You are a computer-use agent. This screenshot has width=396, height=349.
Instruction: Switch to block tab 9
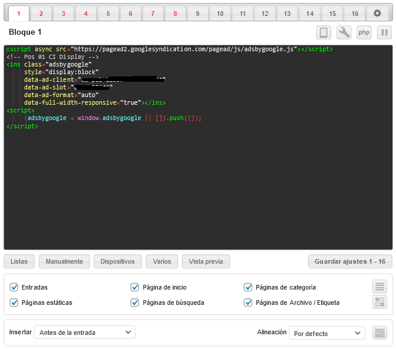pos(198,14)
